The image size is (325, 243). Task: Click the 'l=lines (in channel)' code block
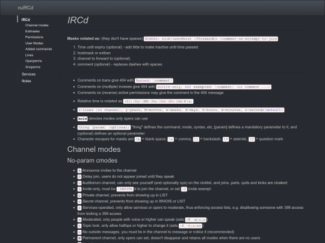(181, 110)
